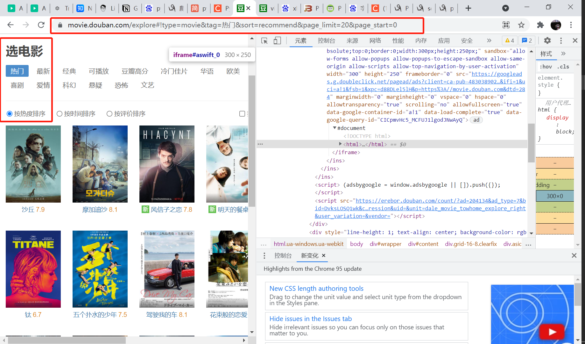The height and width of the screenshot is (344, 585).
Task: Select the 悬疑 movie tag
Action: 95,85
